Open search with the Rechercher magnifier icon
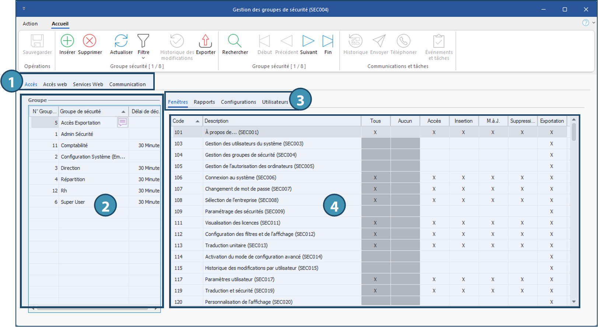Image resolution: width=598 pixels, height=327 pixels. click(x=235, y=41)
